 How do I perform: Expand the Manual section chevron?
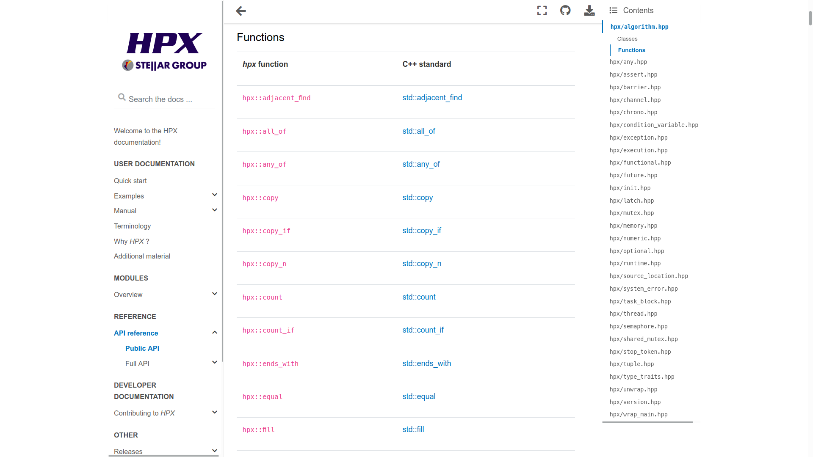[215, 210]
